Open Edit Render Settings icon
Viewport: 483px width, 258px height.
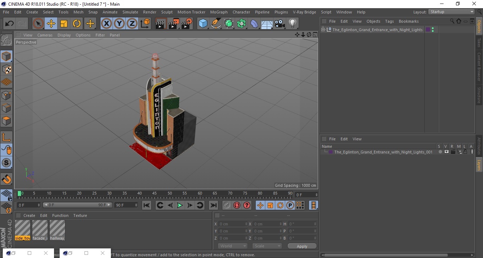click(x=187, y=24)
